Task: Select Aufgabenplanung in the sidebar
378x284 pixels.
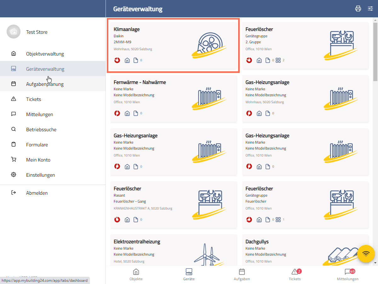Action: (45, 84)
